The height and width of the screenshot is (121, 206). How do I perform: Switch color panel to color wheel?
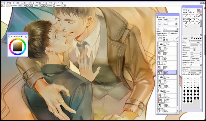pyautogui.click(x=9, y=36)
